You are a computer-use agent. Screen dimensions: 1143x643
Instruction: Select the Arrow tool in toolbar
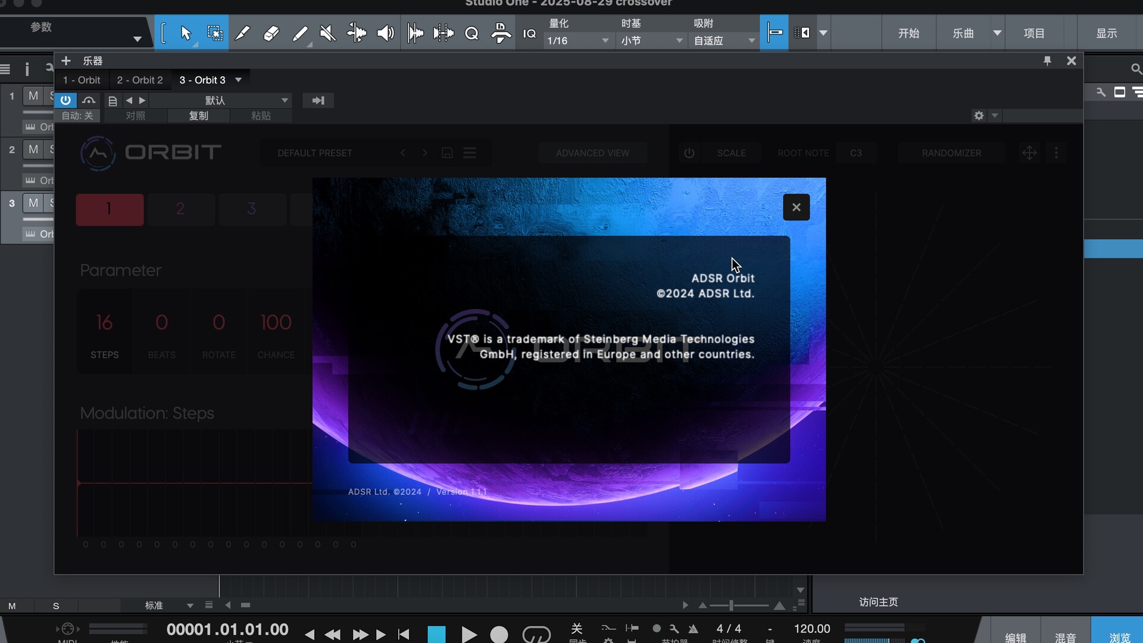[185, 33]
